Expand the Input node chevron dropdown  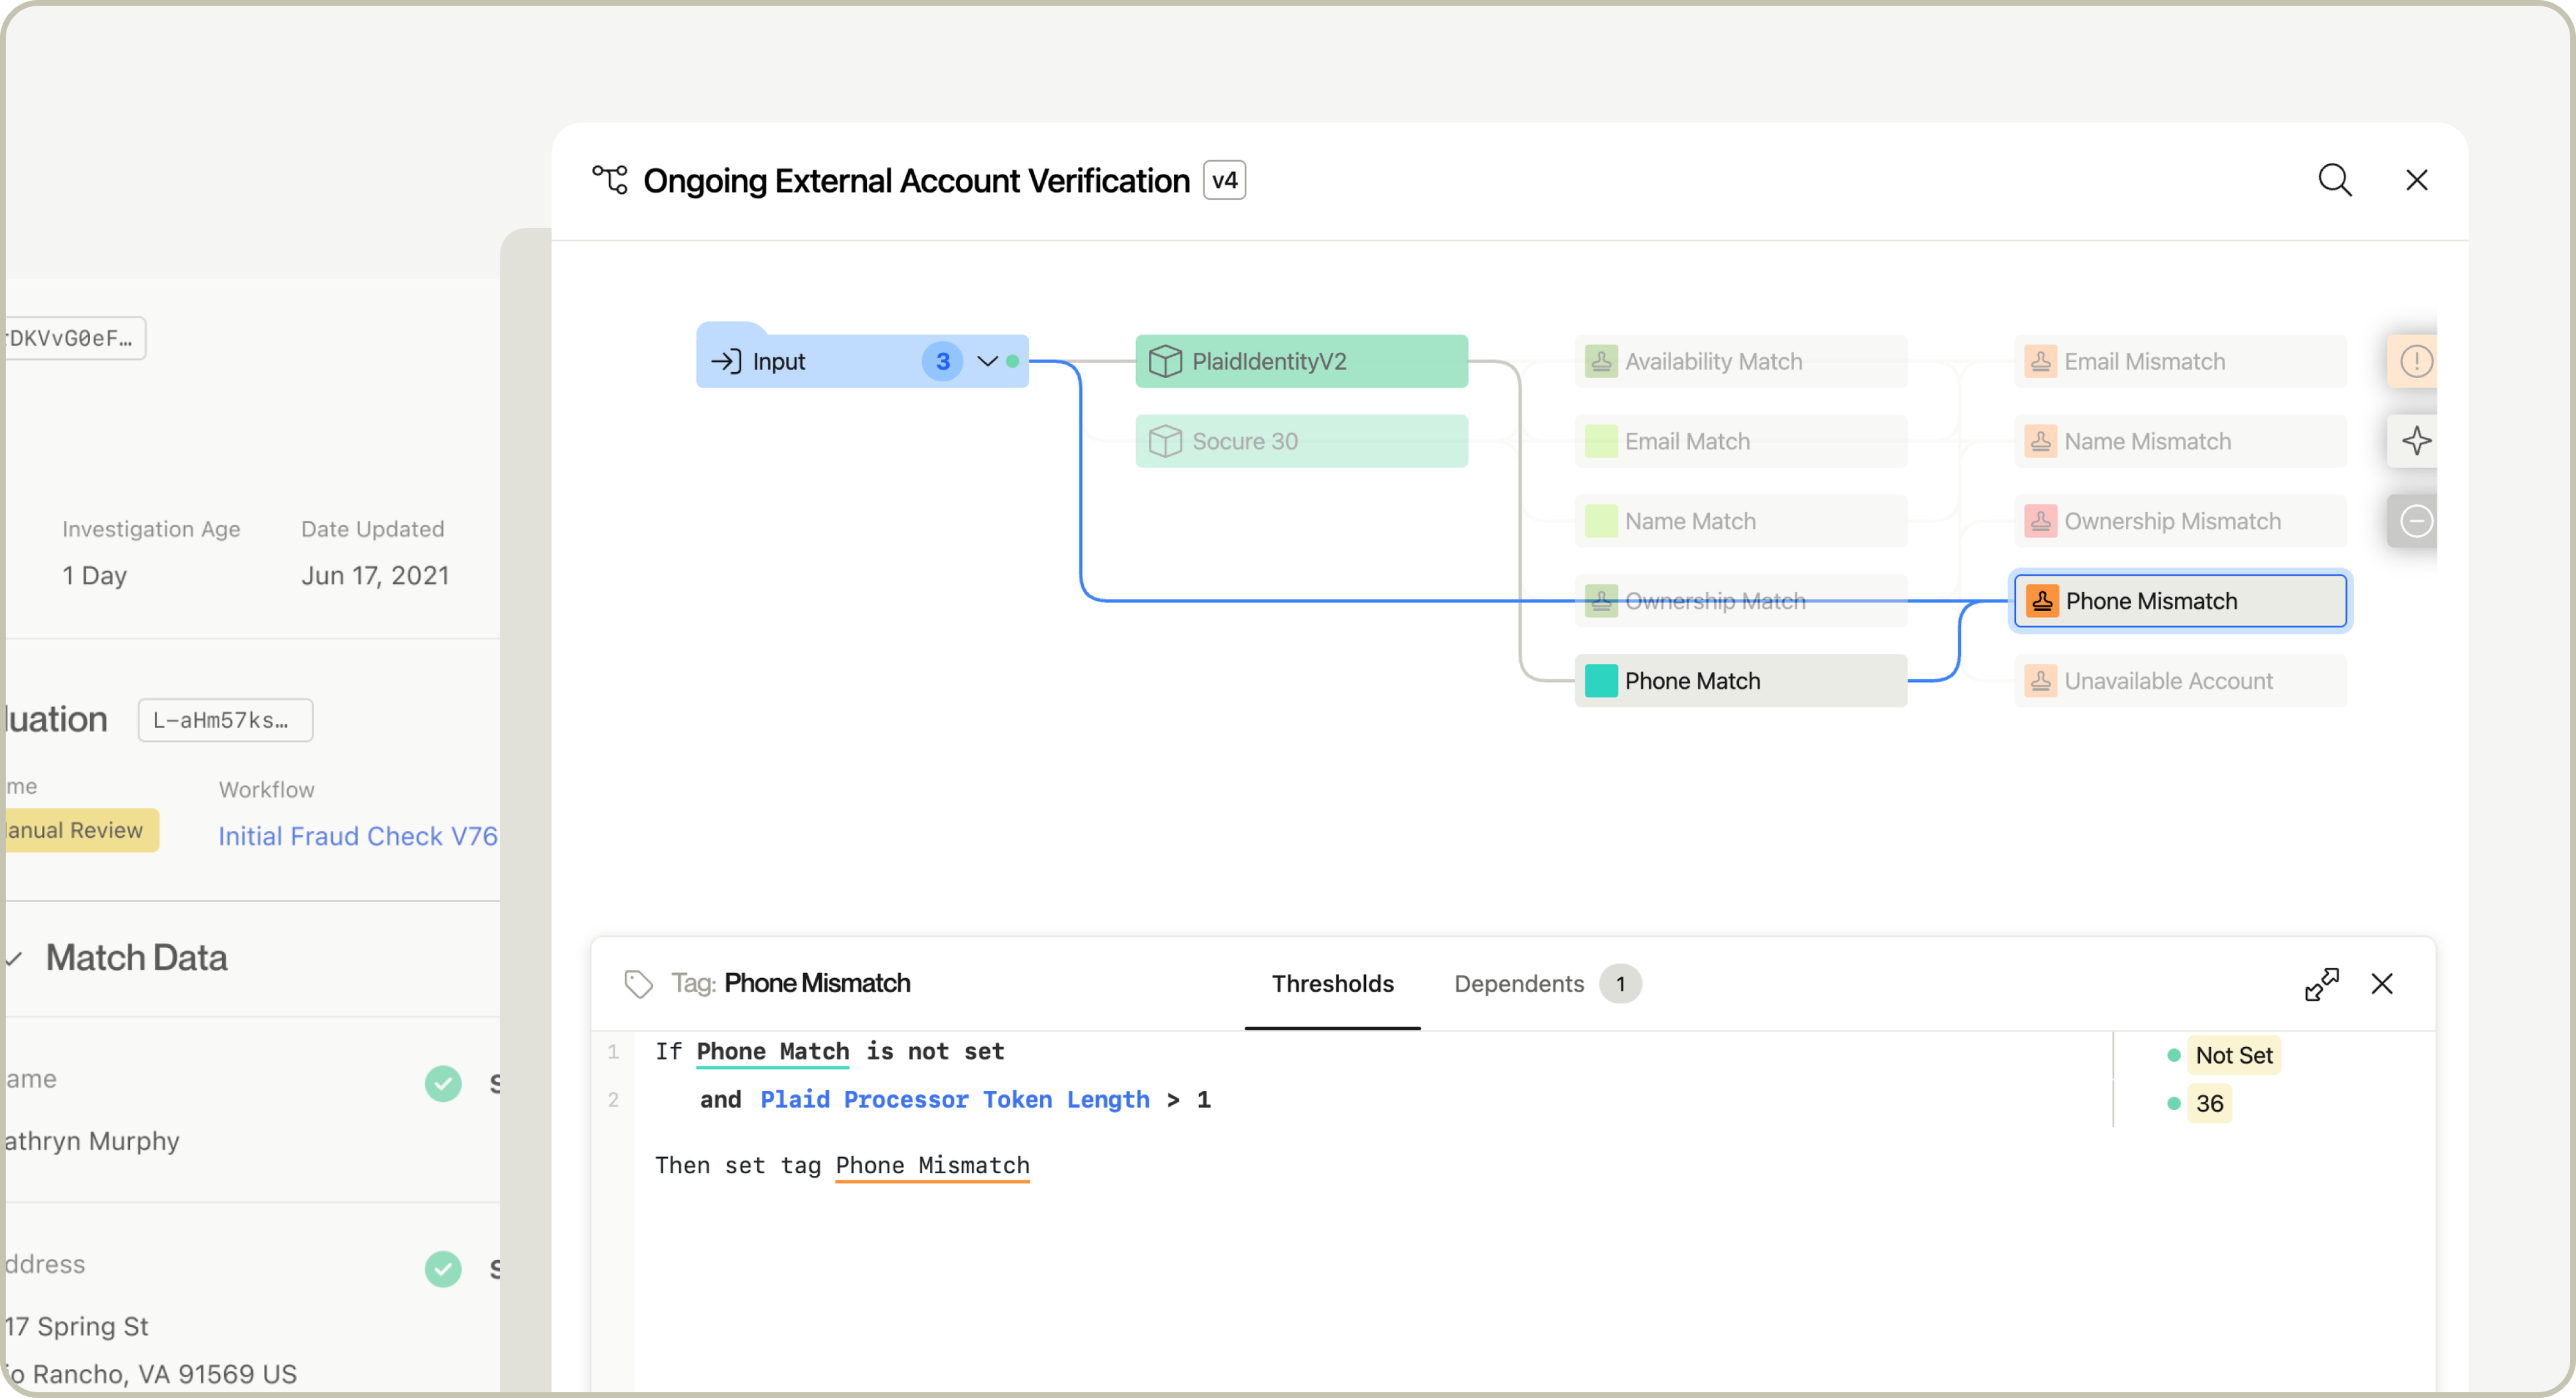[x=987, y=361]
